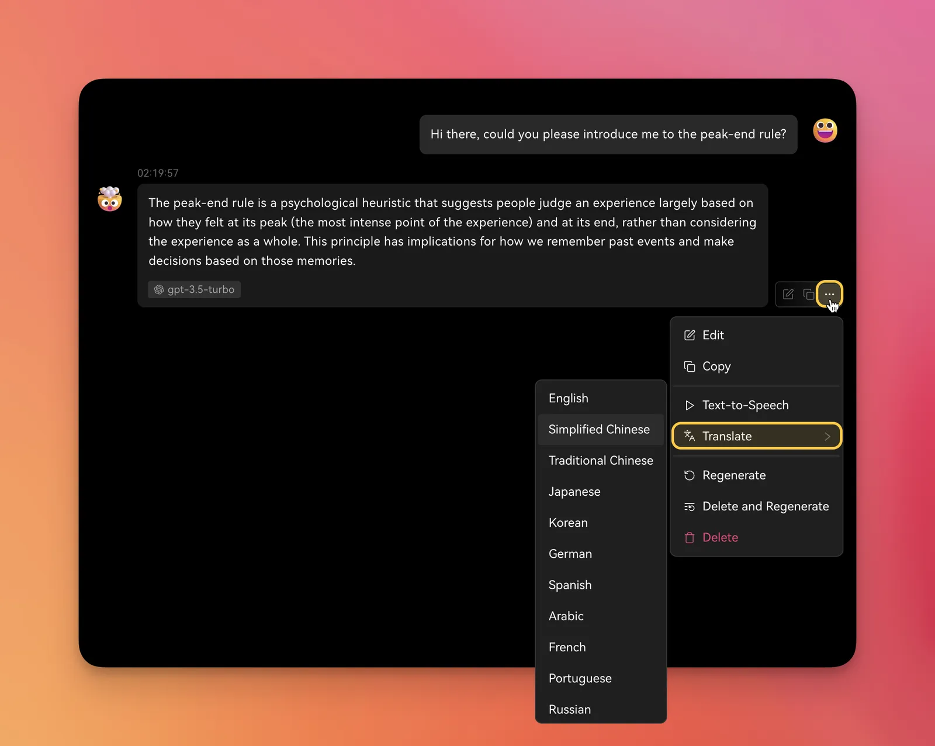Regenerate the assistant response
Image resolution: width=935 pixels, height=746 pixels.
(733, 475)
